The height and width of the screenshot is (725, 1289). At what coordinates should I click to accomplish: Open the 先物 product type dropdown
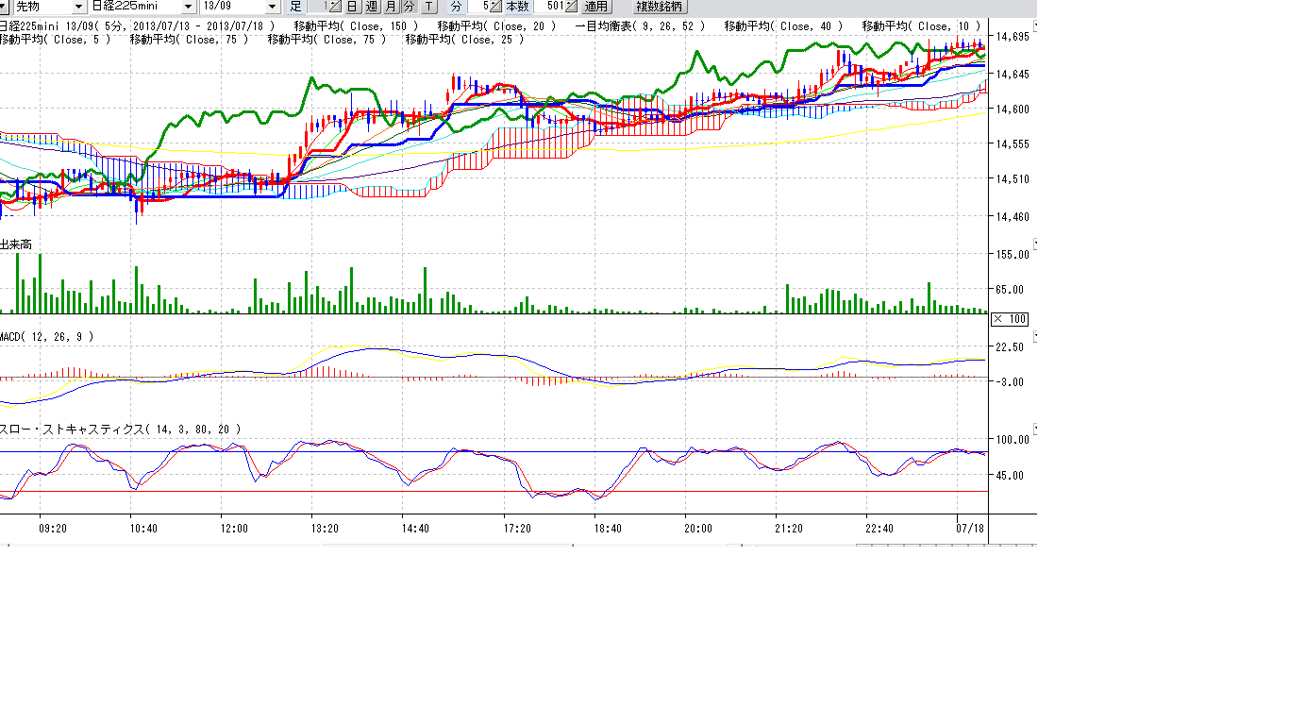pos(78,7)
